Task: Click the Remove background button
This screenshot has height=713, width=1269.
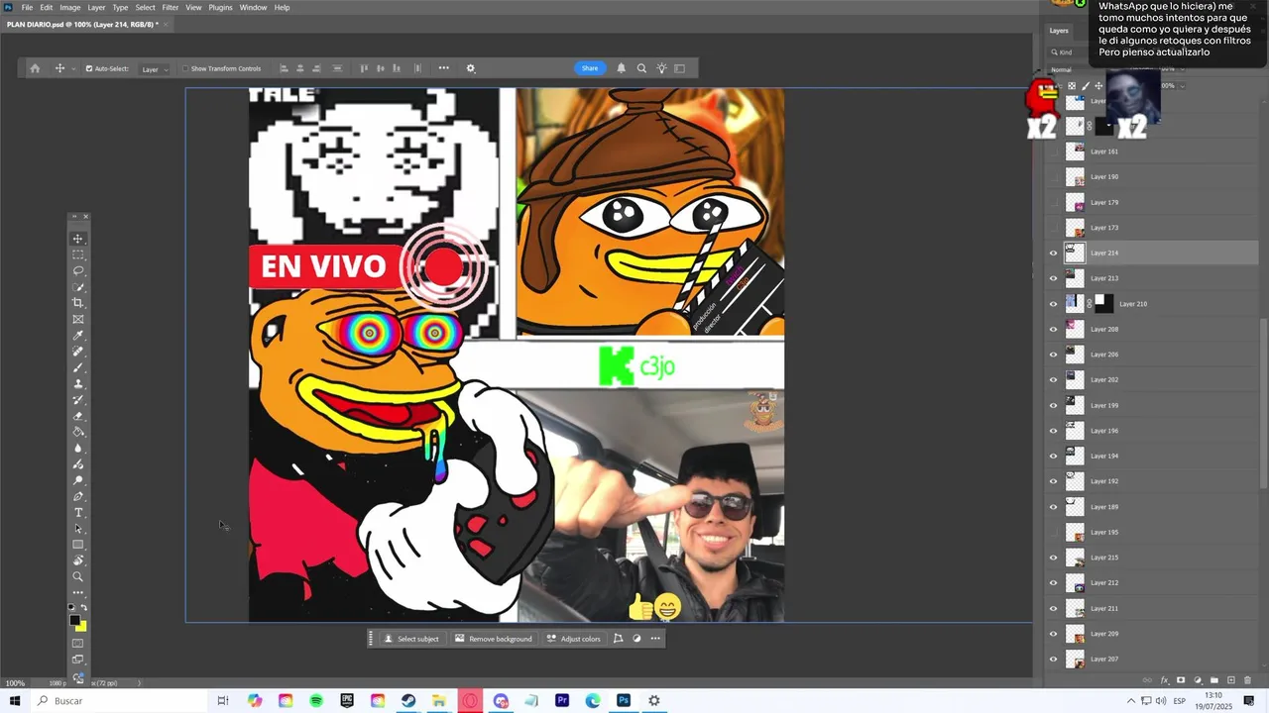Action: pos(494,639)
